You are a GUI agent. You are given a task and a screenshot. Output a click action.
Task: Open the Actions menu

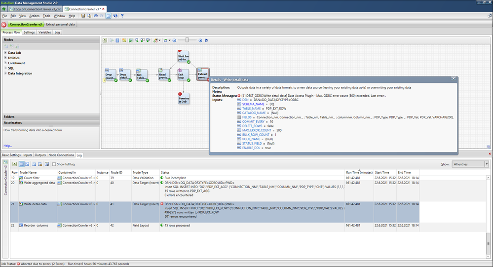coord(34,16)
